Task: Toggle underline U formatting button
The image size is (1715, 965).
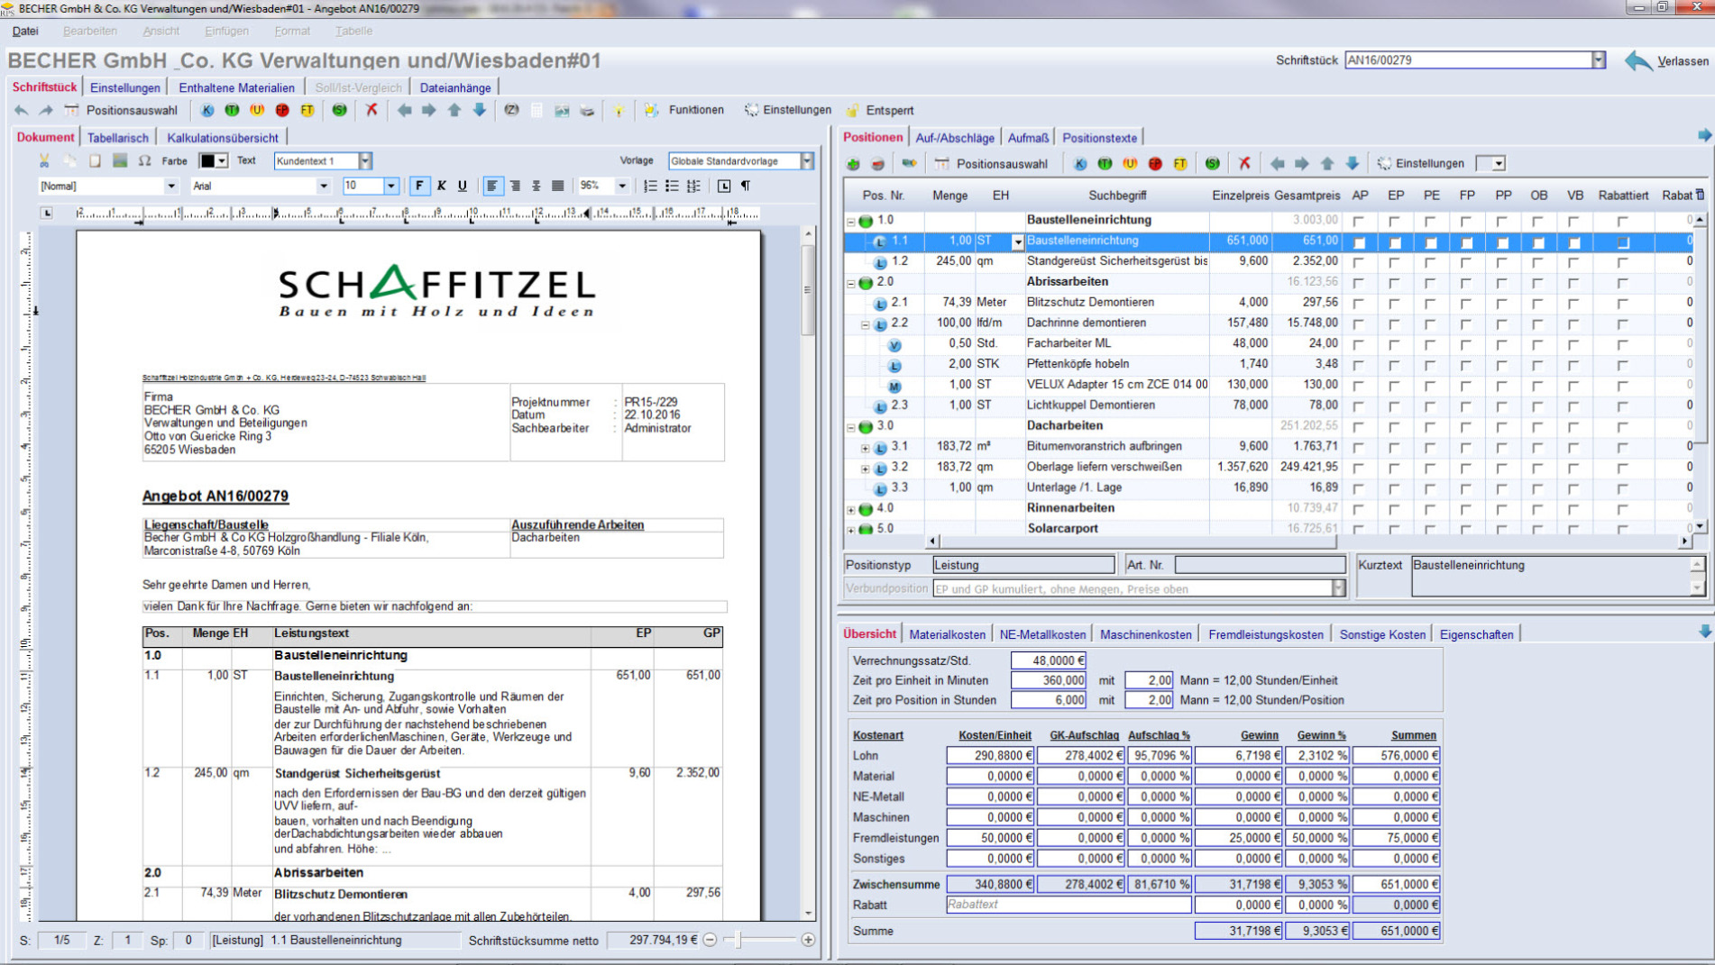Action: coord(463,186)
